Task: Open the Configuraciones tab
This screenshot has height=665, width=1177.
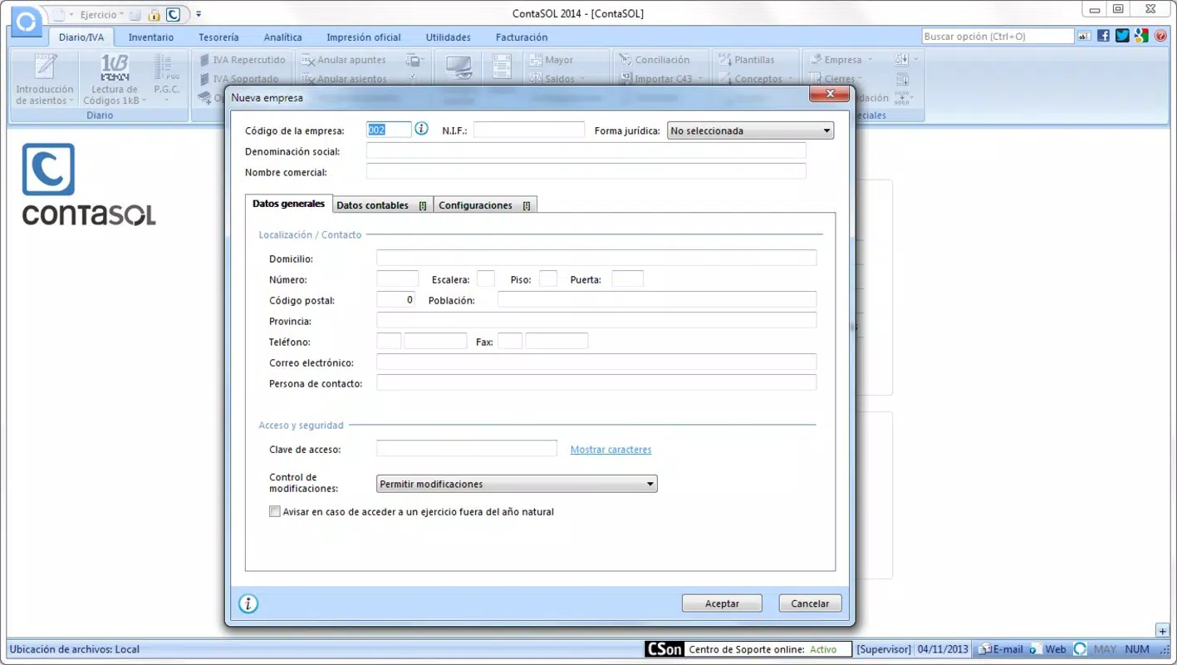Action: click(x=485, y=205)
